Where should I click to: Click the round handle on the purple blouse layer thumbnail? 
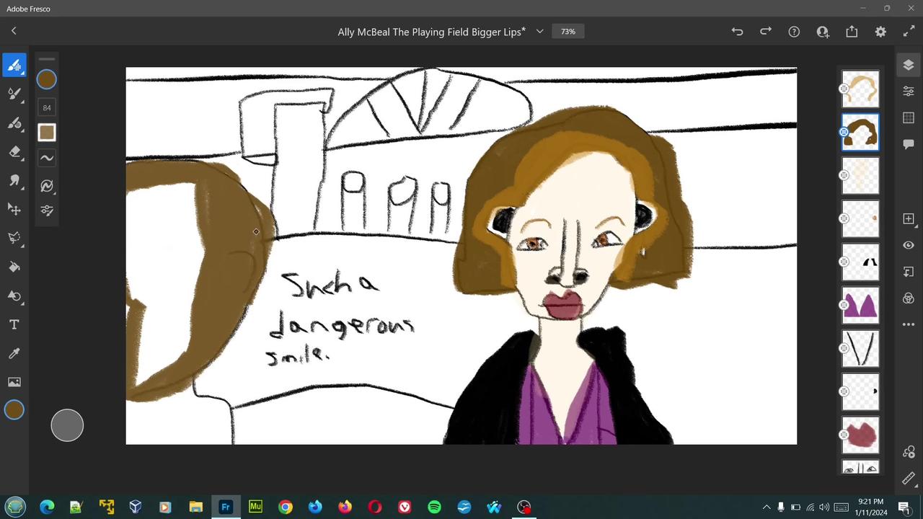[844, 305]
